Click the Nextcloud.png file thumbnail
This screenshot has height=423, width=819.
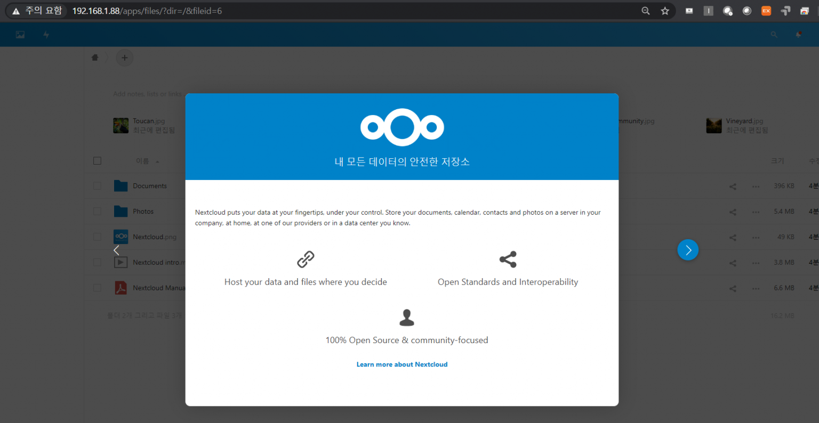tap(121, 237)
